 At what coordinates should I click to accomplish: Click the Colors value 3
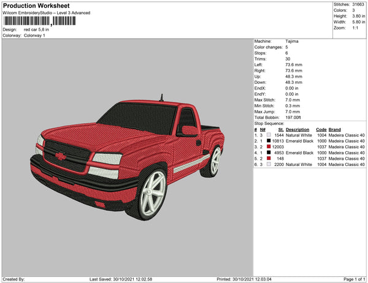pos(353,10)
